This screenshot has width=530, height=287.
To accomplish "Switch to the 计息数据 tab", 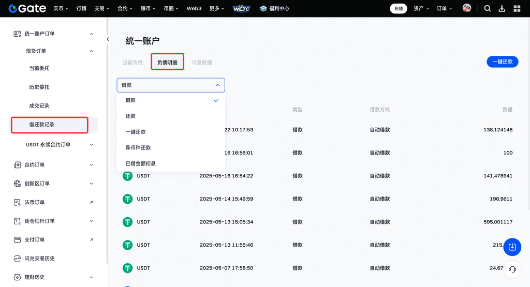I will 202,63.
